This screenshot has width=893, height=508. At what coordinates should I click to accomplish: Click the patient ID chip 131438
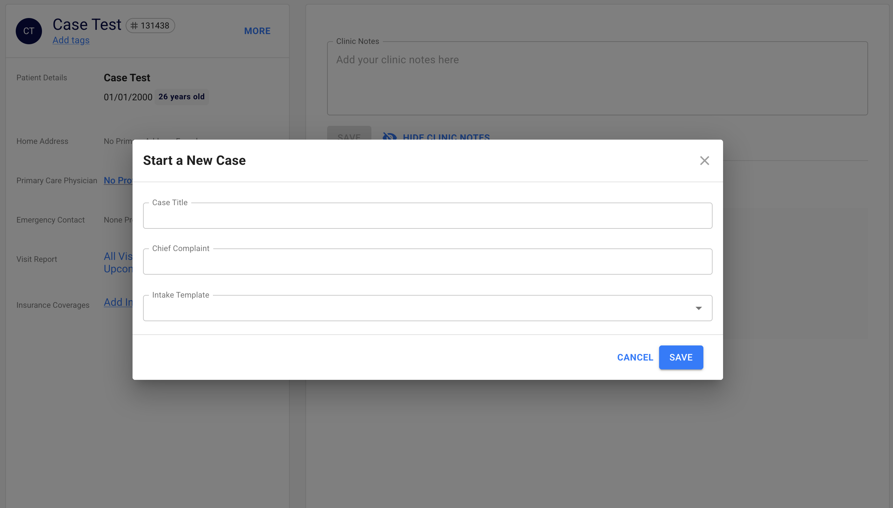click(150, 26)
